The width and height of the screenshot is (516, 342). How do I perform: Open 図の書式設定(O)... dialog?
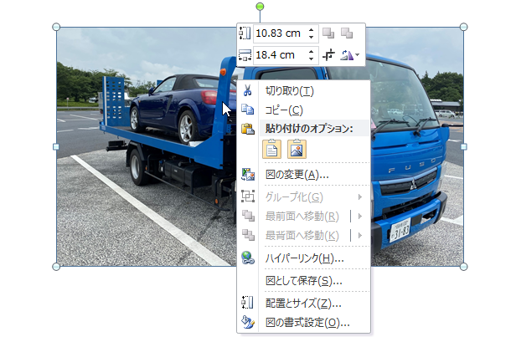pyautogui.click(x=307, y=322)
